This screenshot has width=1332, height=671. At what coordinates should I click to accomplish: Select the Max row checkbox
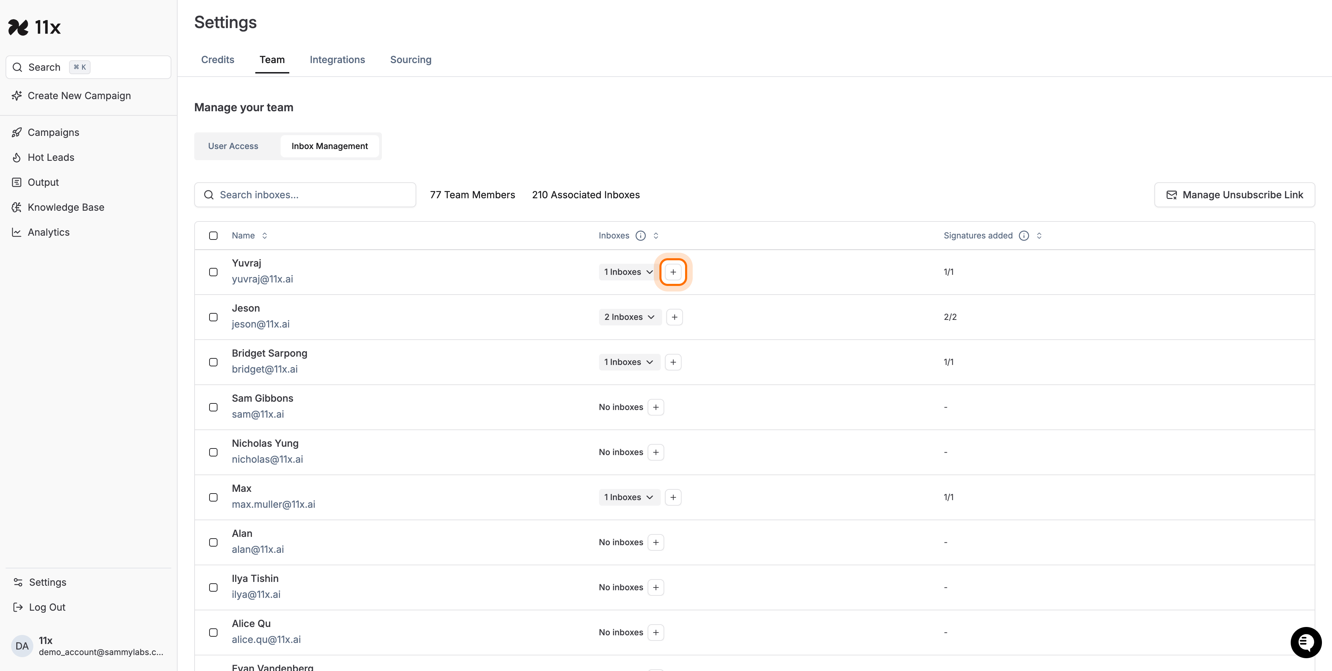[213, 497]
